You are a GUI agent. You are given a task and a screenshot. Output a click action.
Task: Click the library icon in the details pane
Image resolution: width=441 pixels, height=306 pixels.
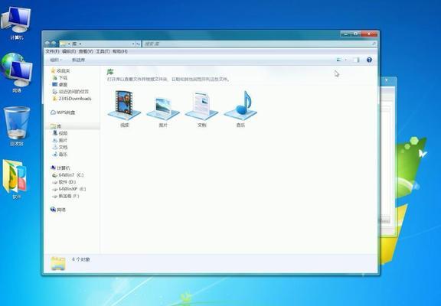point(58,264)
